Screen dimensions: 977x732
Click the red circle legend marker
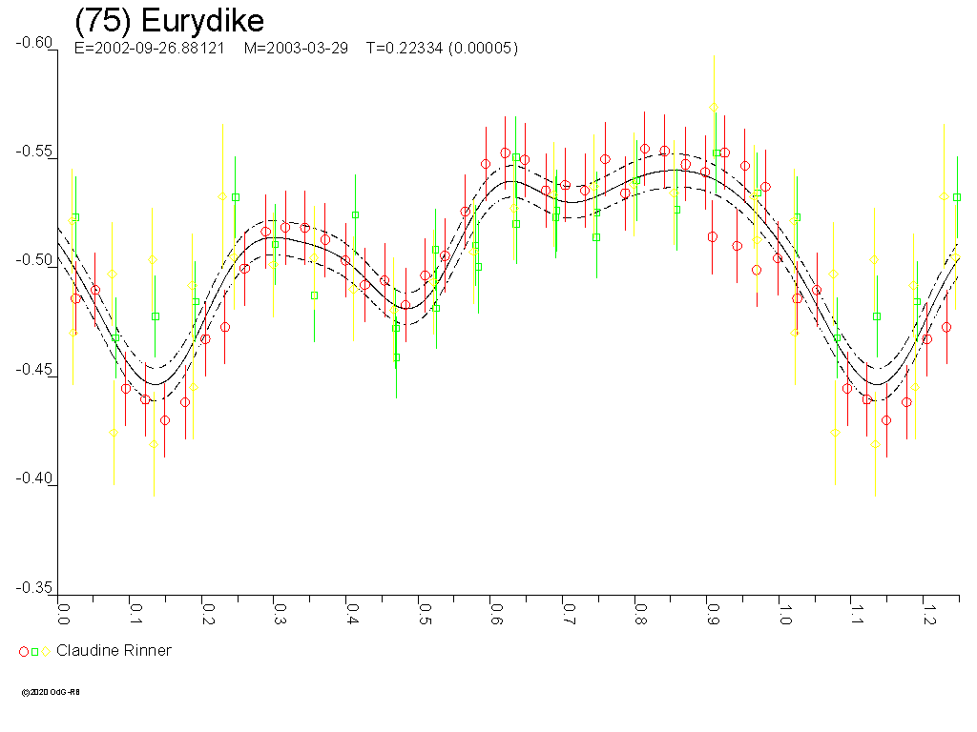[x=24, y=652]
